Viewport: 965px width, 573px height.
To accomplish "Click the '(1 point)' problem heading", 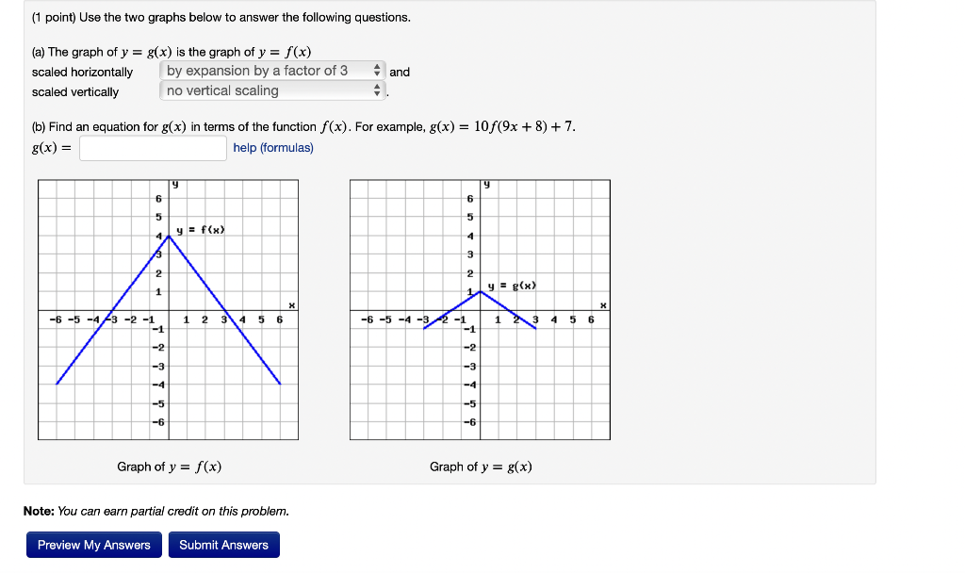I will tap(55, 17).
